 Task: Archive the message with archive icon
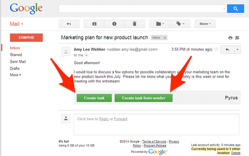(x=94, y=24)
